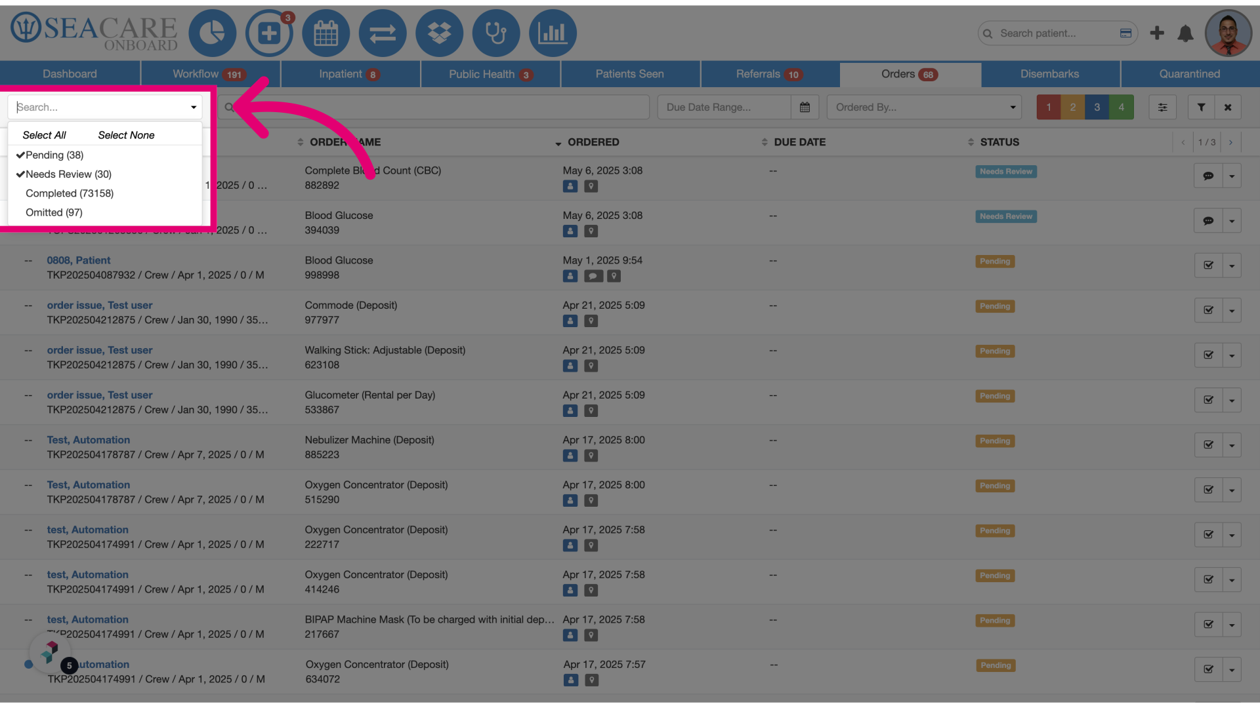The image size is (1260, 708).
Task: Switch to the Public Health tab
Action: (x=490, y=74)
